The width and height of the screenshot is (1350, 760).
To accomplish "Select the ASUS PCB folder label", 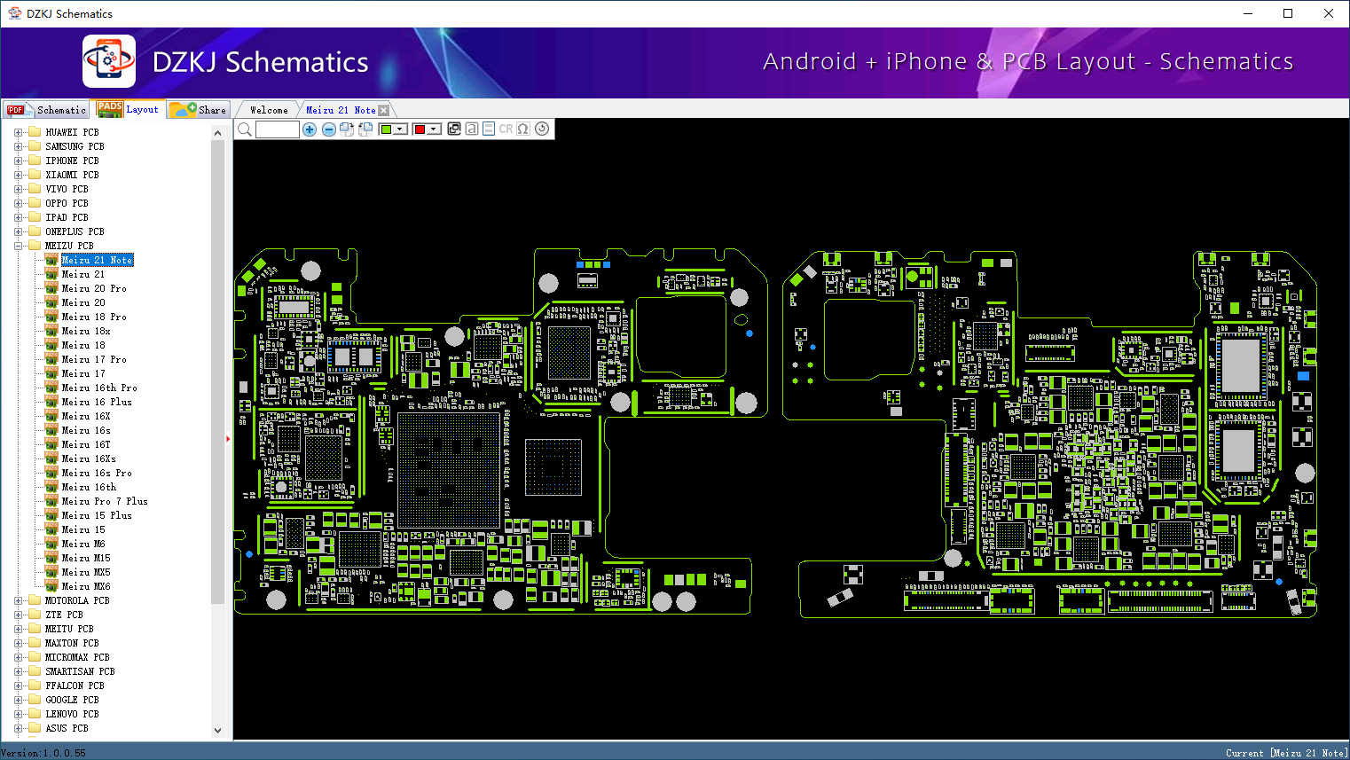I will pyautogui.click(x=67, y=728).
